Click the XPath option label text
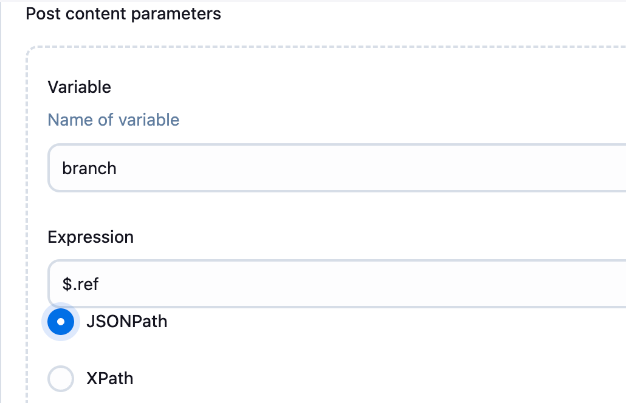This screenshot has width=626, height=403. click(x=109, y=379)
